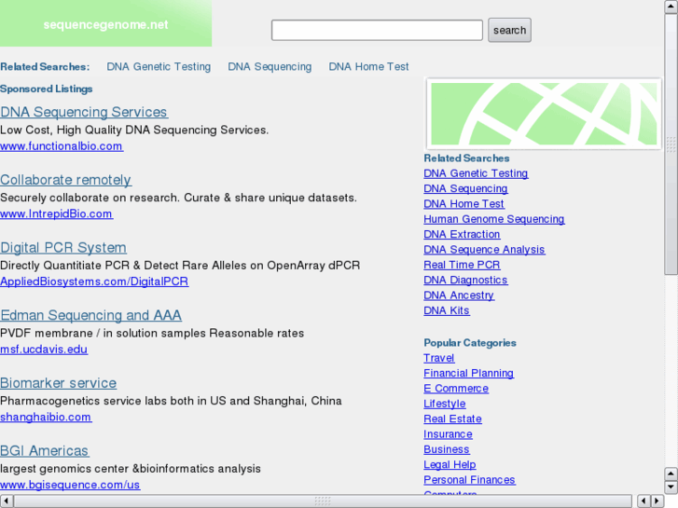Click the search button
The height and width of the screenshot is (508, 678).
[x=509, y=30]
